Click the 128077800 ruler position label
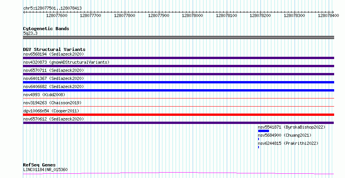Screen dimensions: 345x178 pyautogui.click(x=124, y=15)
